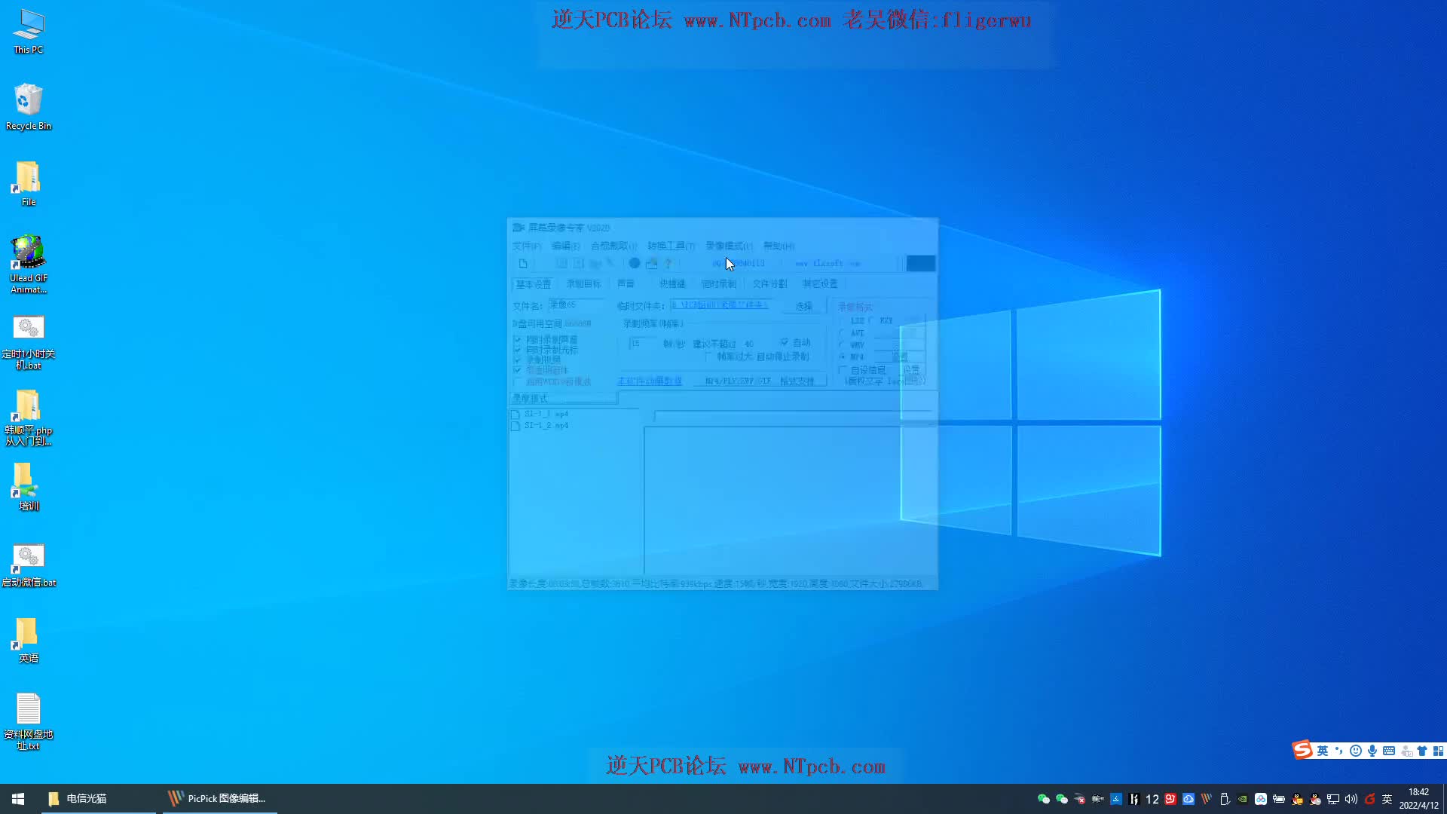Open temp folder path link

coord(720,305)
